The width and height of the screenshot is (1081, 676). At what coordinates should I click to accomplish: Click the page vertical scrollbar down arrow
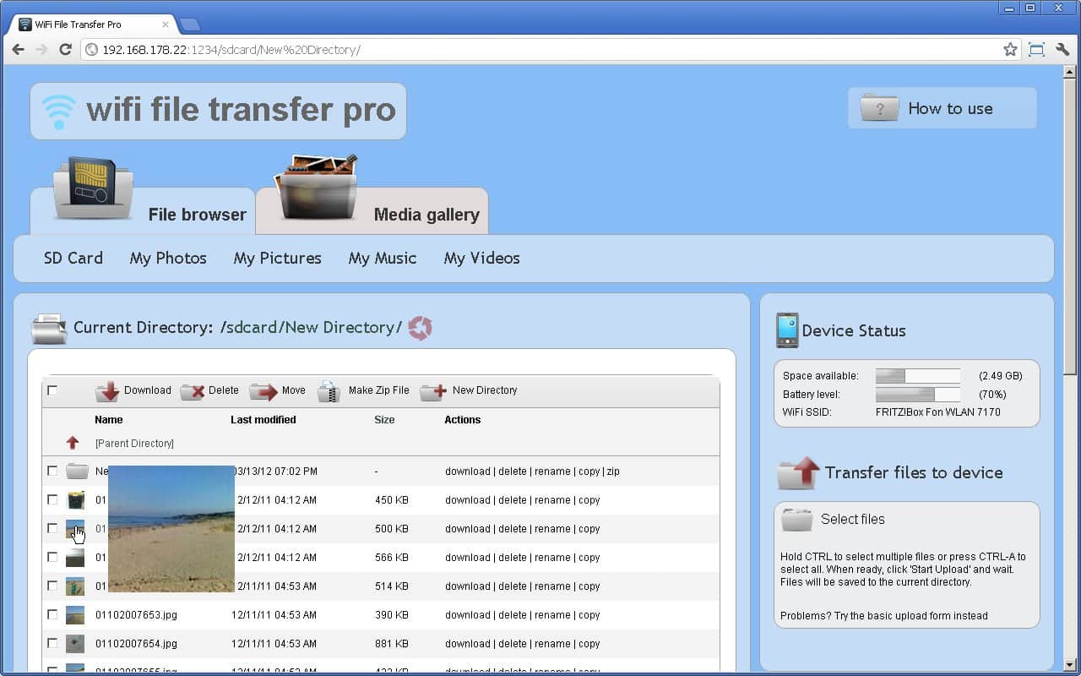1070,664
